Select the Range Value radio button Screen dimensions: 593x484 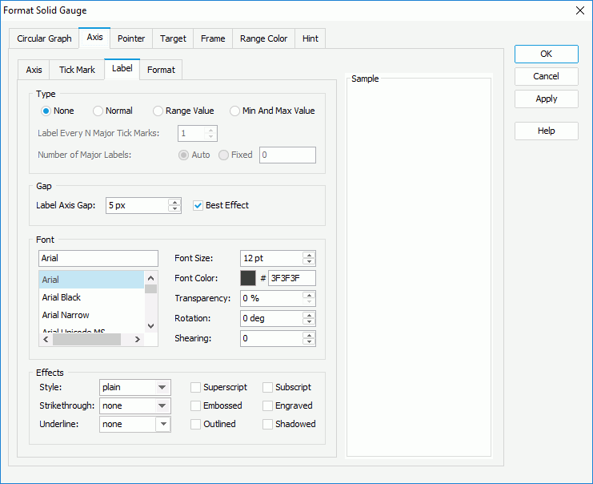click(158, 111)
